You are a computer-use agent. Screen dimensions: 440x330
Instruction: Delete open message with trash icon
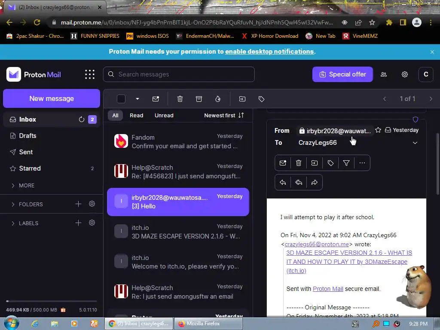coord(299,163)
